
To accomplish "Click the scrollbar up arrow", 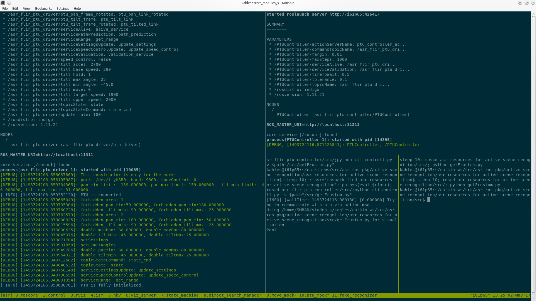I will (x=533, y=13).
